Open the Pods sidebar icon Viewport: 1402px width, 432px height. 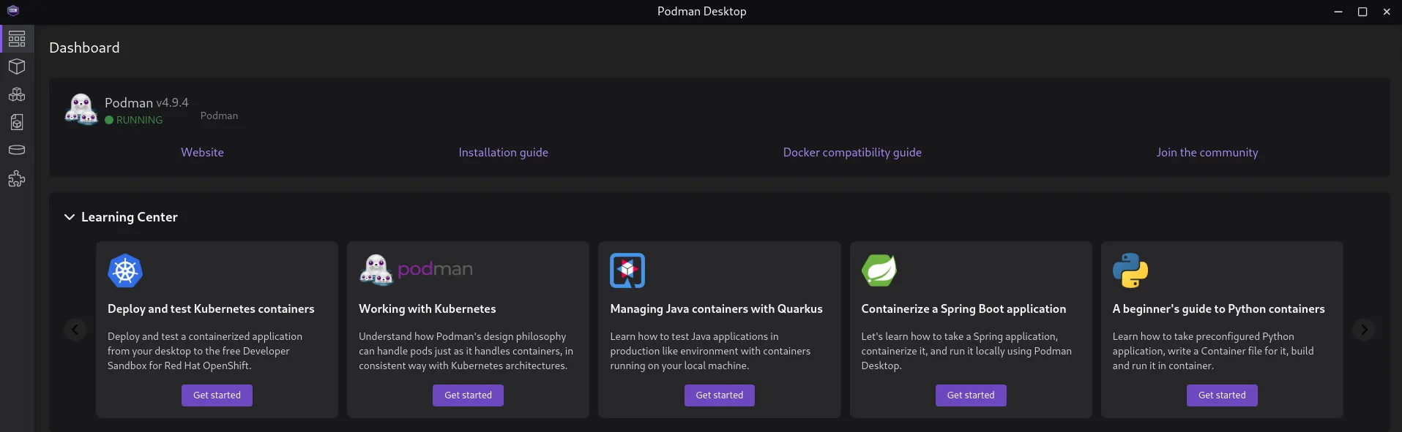pyautogui.click(x=17, y=94)
